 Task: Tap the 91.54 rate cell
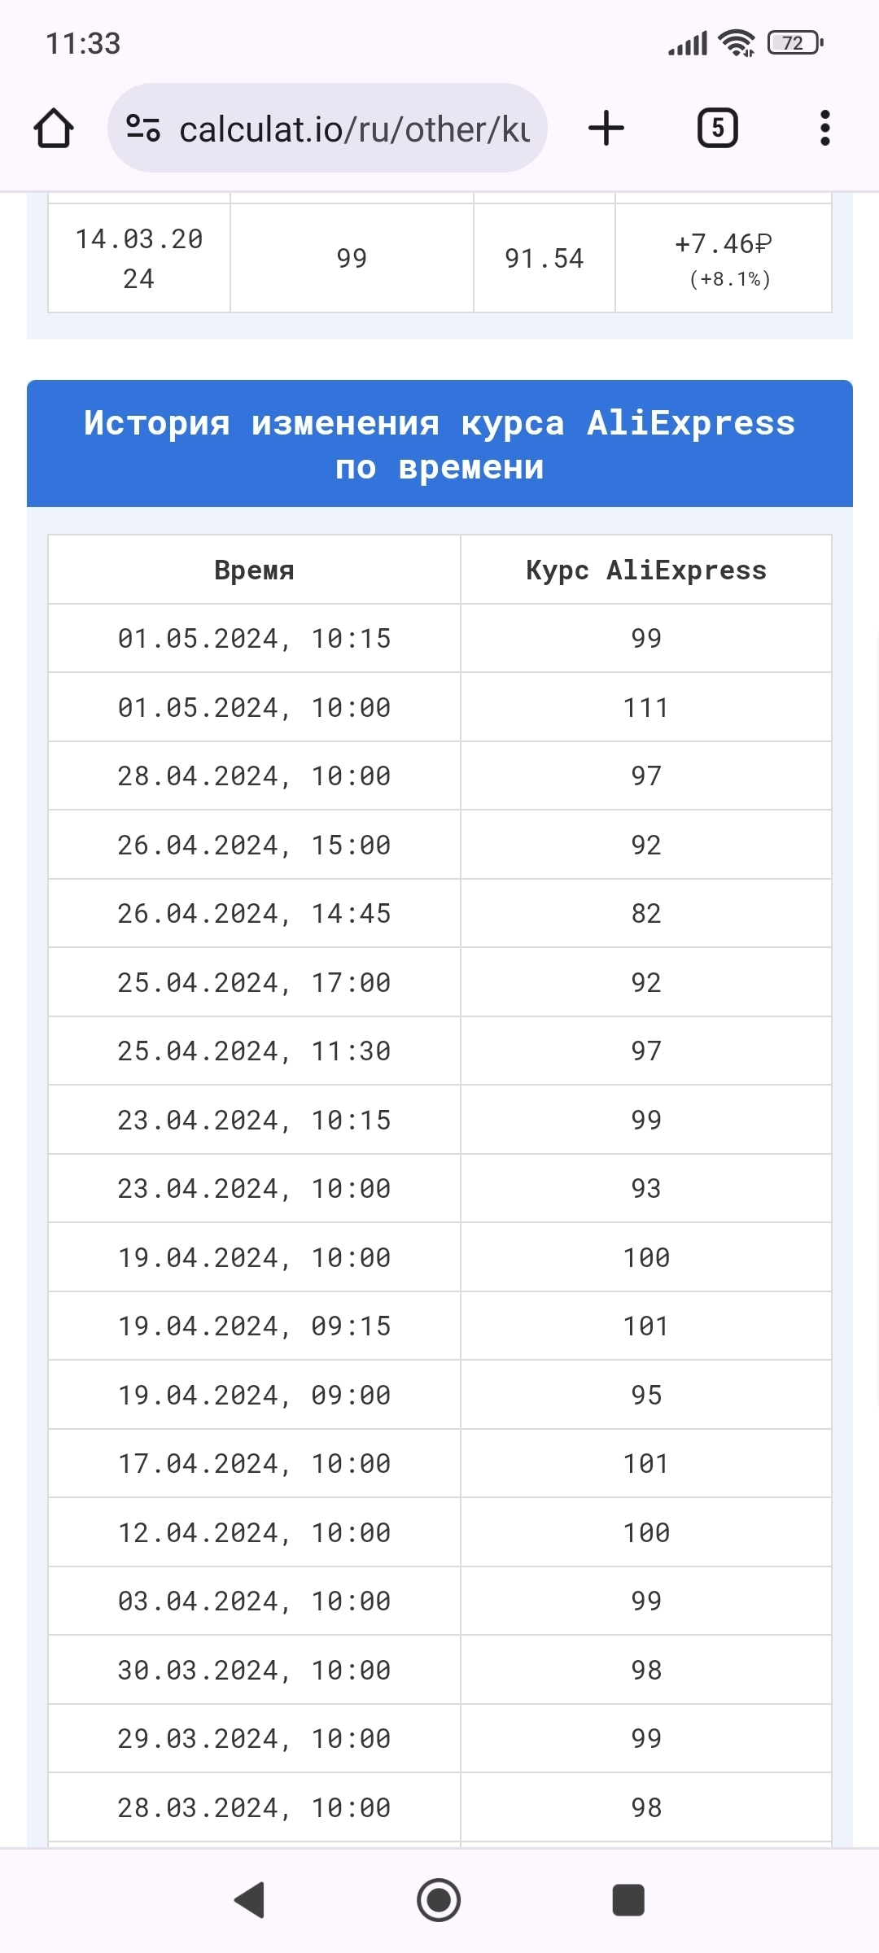544,259
